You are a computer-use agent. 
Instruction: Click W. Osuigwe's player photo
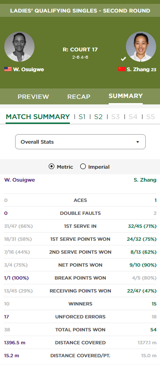pos(19,47)
